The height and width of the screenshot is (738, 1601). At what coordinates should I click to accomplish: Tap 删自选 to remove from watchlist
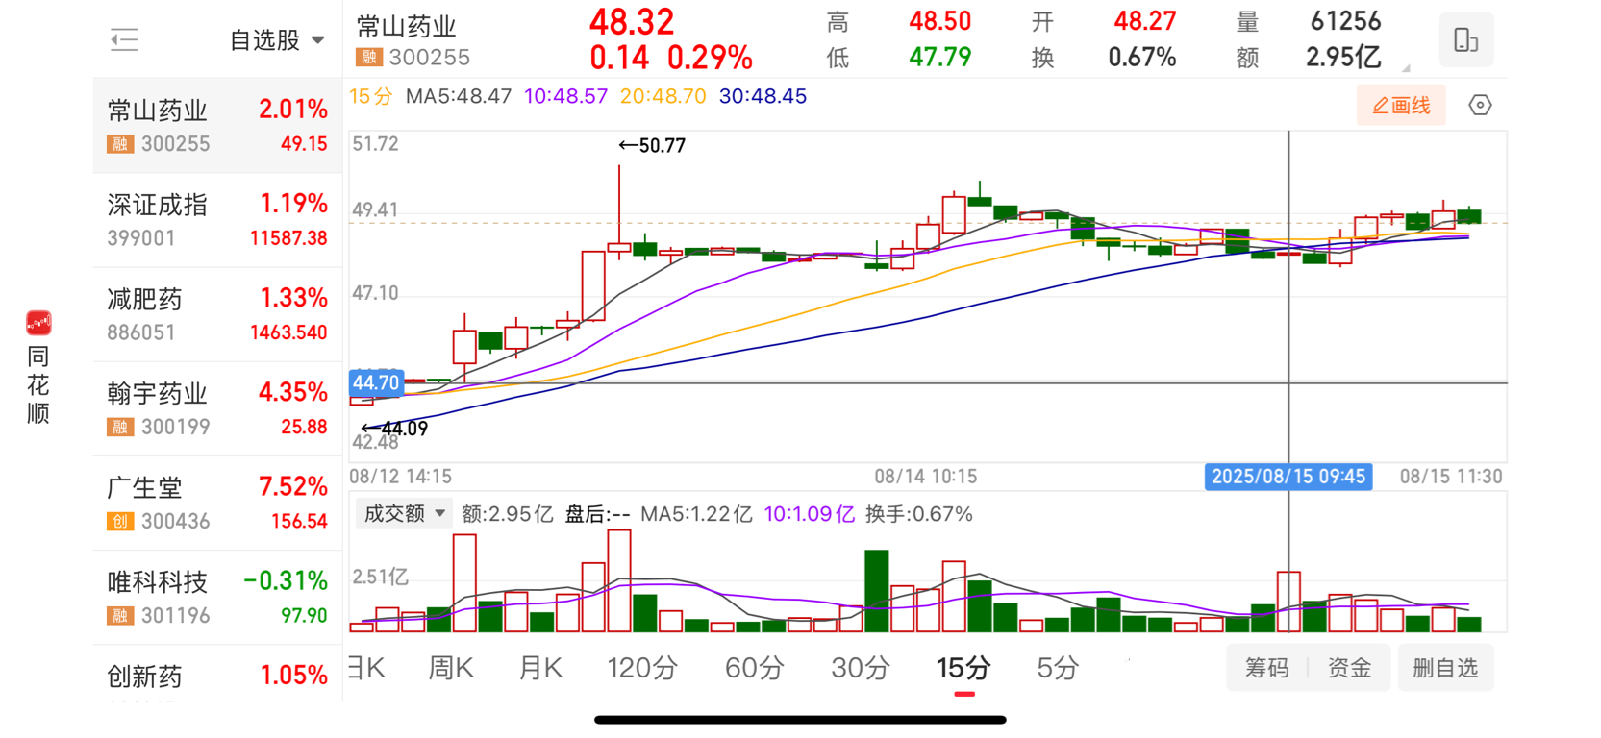point(1445,668)
